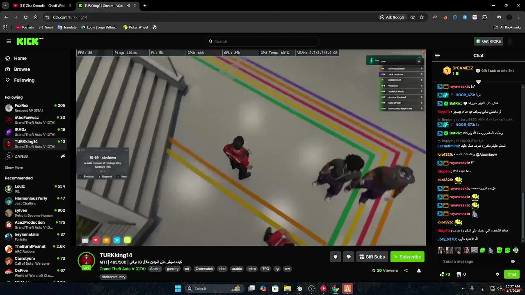Click the 10 Viewers count
This screenshot has width=525, height=295.
(385, 270)
